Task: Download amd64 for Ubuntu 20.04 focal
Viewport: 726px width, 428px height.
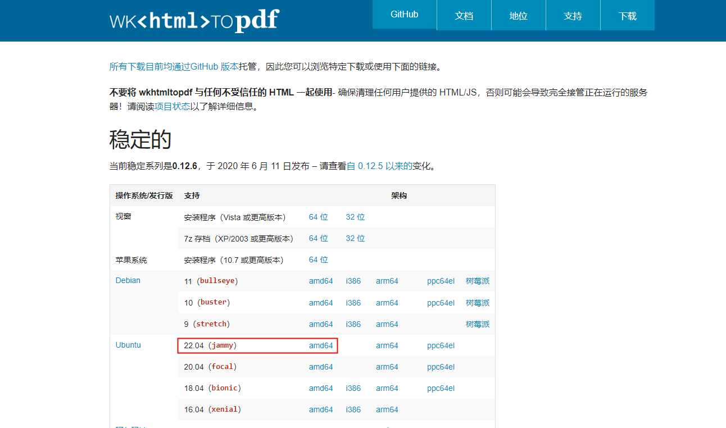Action: point(321,367)
